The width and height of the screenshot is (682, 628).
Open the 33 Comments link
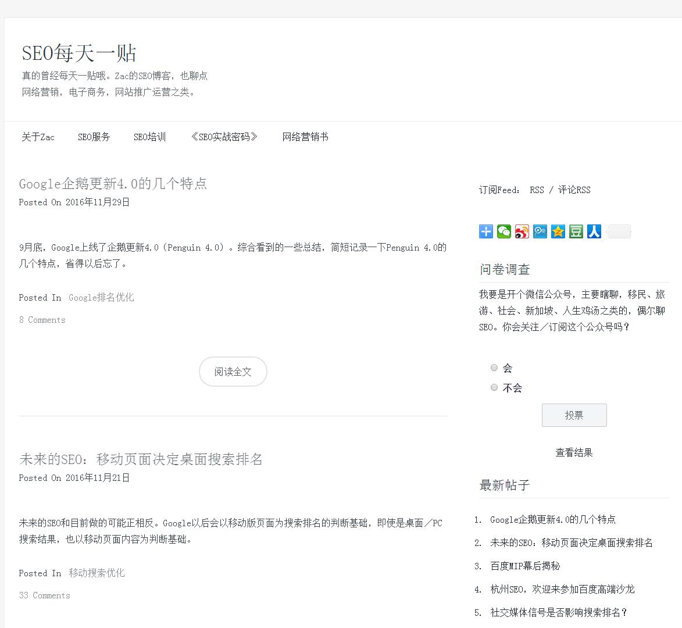click(x=44, y=596)
